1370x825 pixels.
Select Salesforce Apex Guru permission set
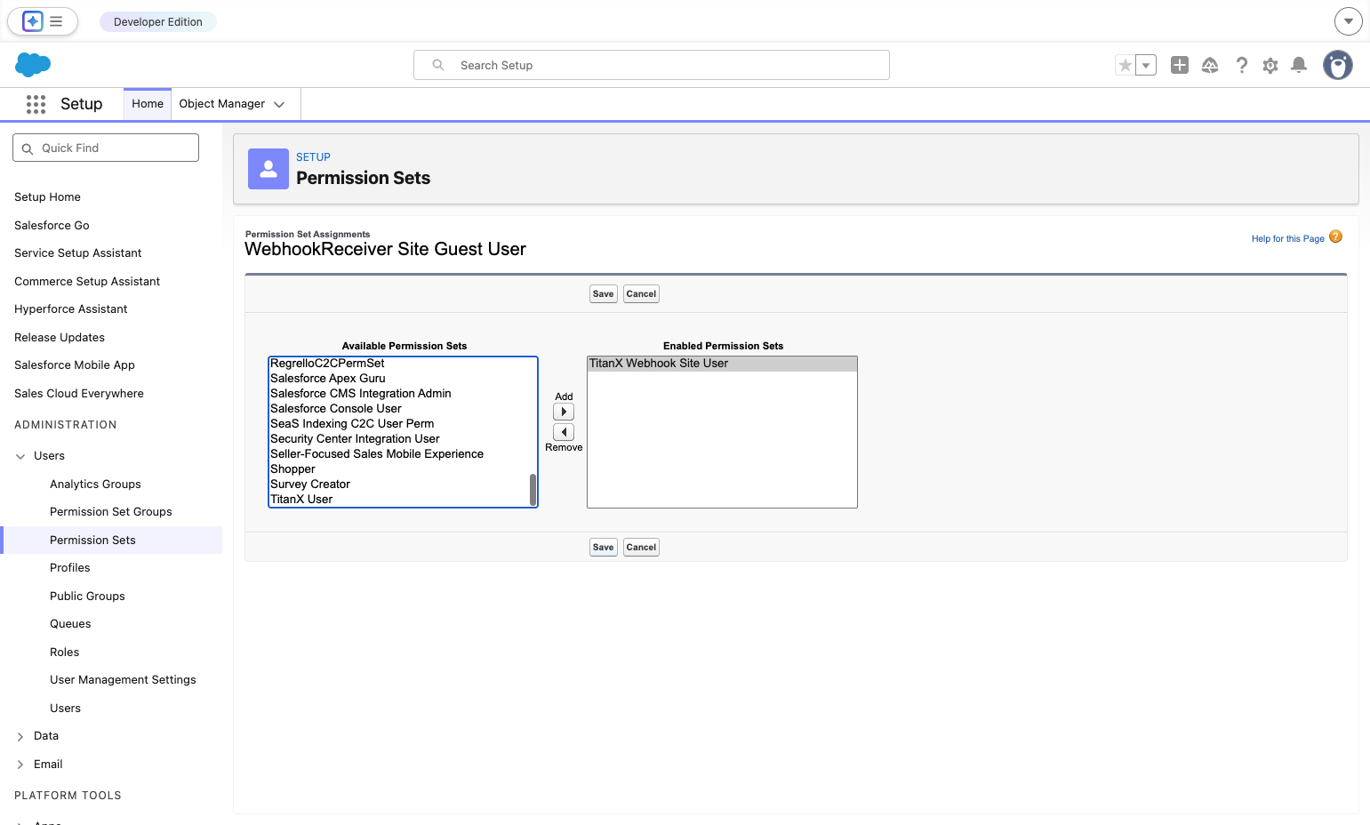400,379
